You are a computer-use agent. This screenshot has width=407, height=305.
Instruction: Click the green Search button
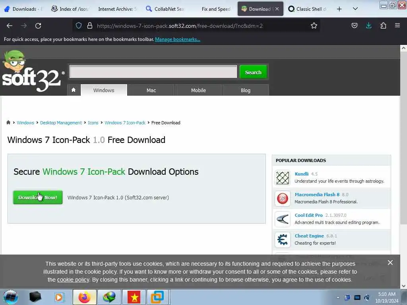tap(253, 72)
